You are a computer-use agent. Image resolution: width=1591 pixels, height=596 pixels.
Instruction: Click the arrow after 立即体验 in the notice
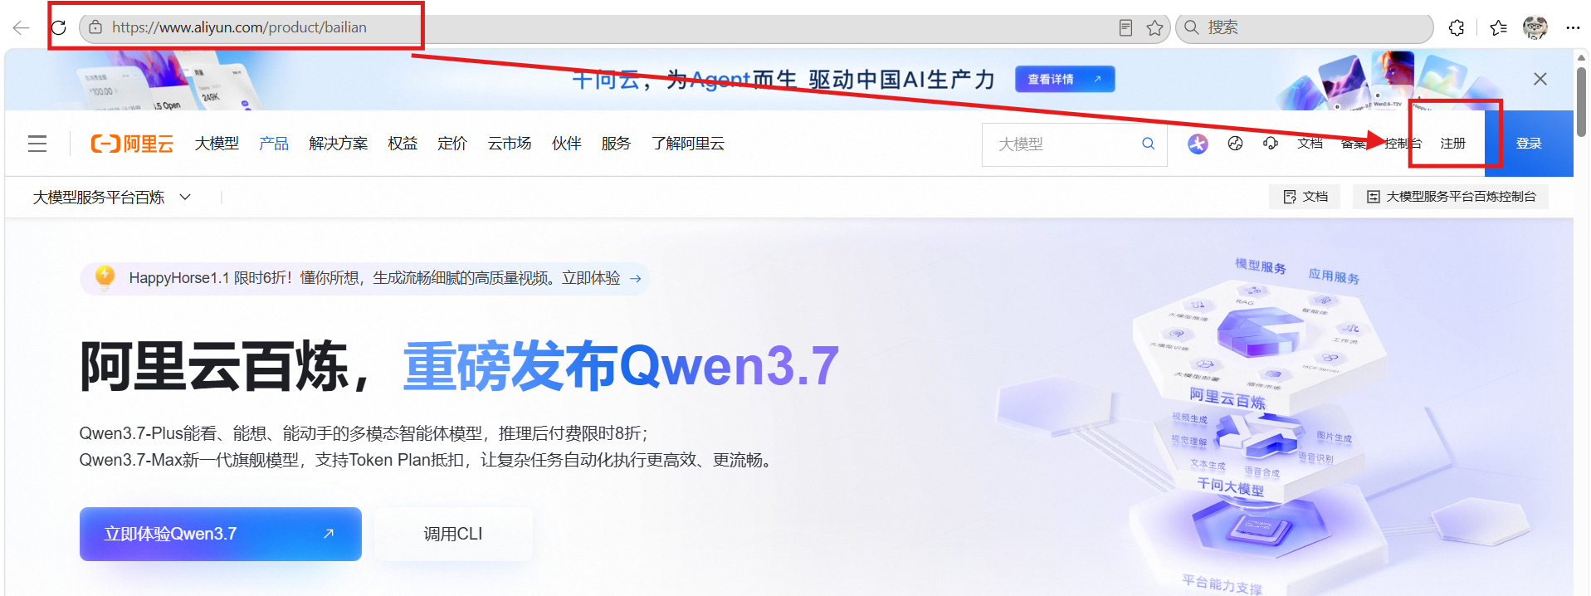pyautogui.click(x=636, y=279)
